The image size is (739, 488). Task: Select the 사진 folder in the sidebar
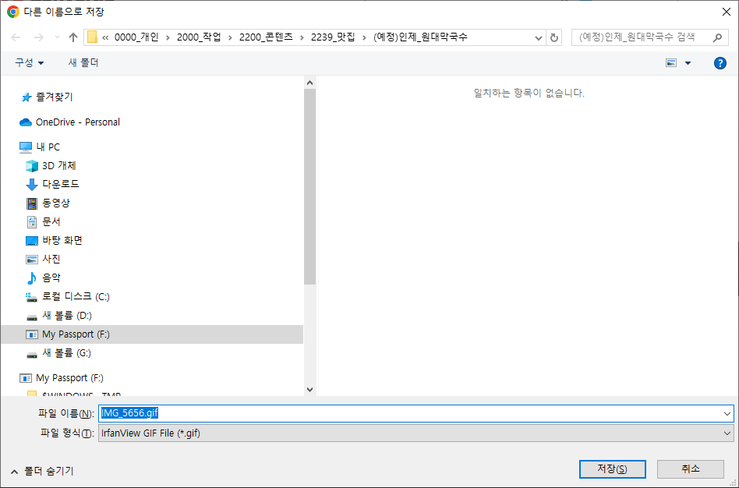(x=53, y=259)
